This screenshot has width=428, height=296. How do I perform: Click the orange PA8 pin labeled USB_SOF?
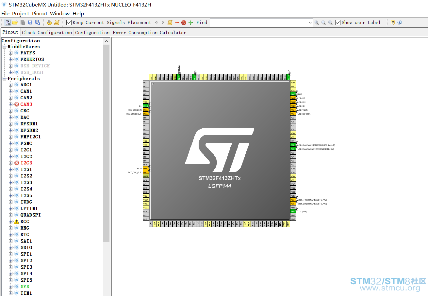pyautogui.click(x=293, y=114)
